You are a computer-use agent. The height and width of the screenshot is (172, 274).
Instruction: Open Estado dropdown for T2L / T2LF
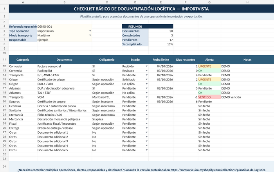pyautogui.click(x=147, y=93)
